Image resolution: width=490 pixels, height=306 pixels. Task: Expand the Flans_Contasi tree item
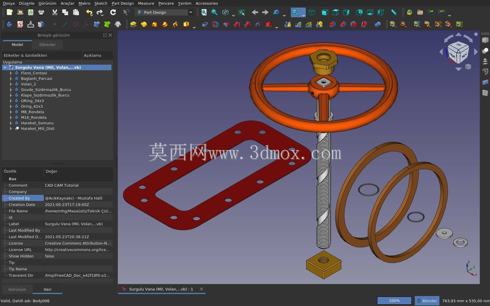pos(11,73)
